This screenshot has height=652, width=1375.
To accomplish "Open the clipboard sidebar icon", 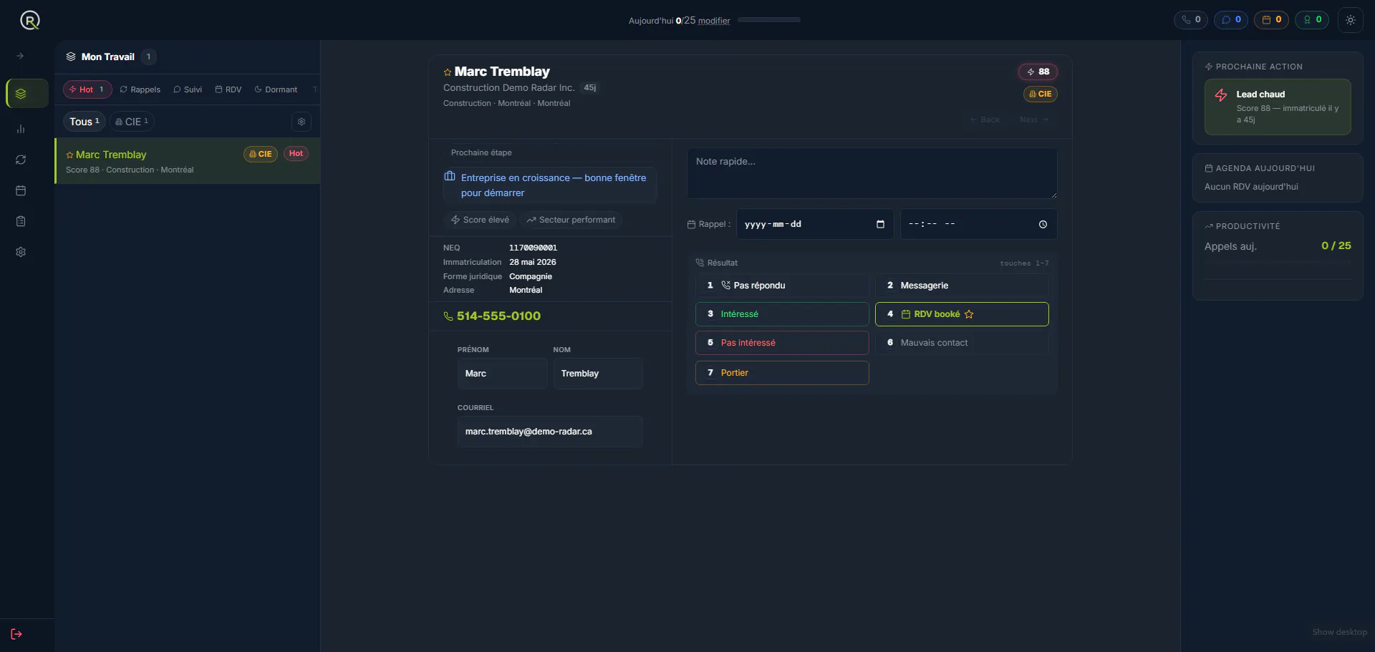I will click(x=21, y=221).
